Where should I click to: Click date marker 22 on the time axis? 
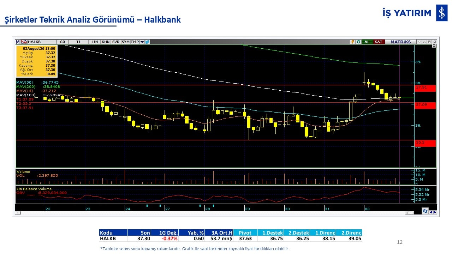(48, 209)
